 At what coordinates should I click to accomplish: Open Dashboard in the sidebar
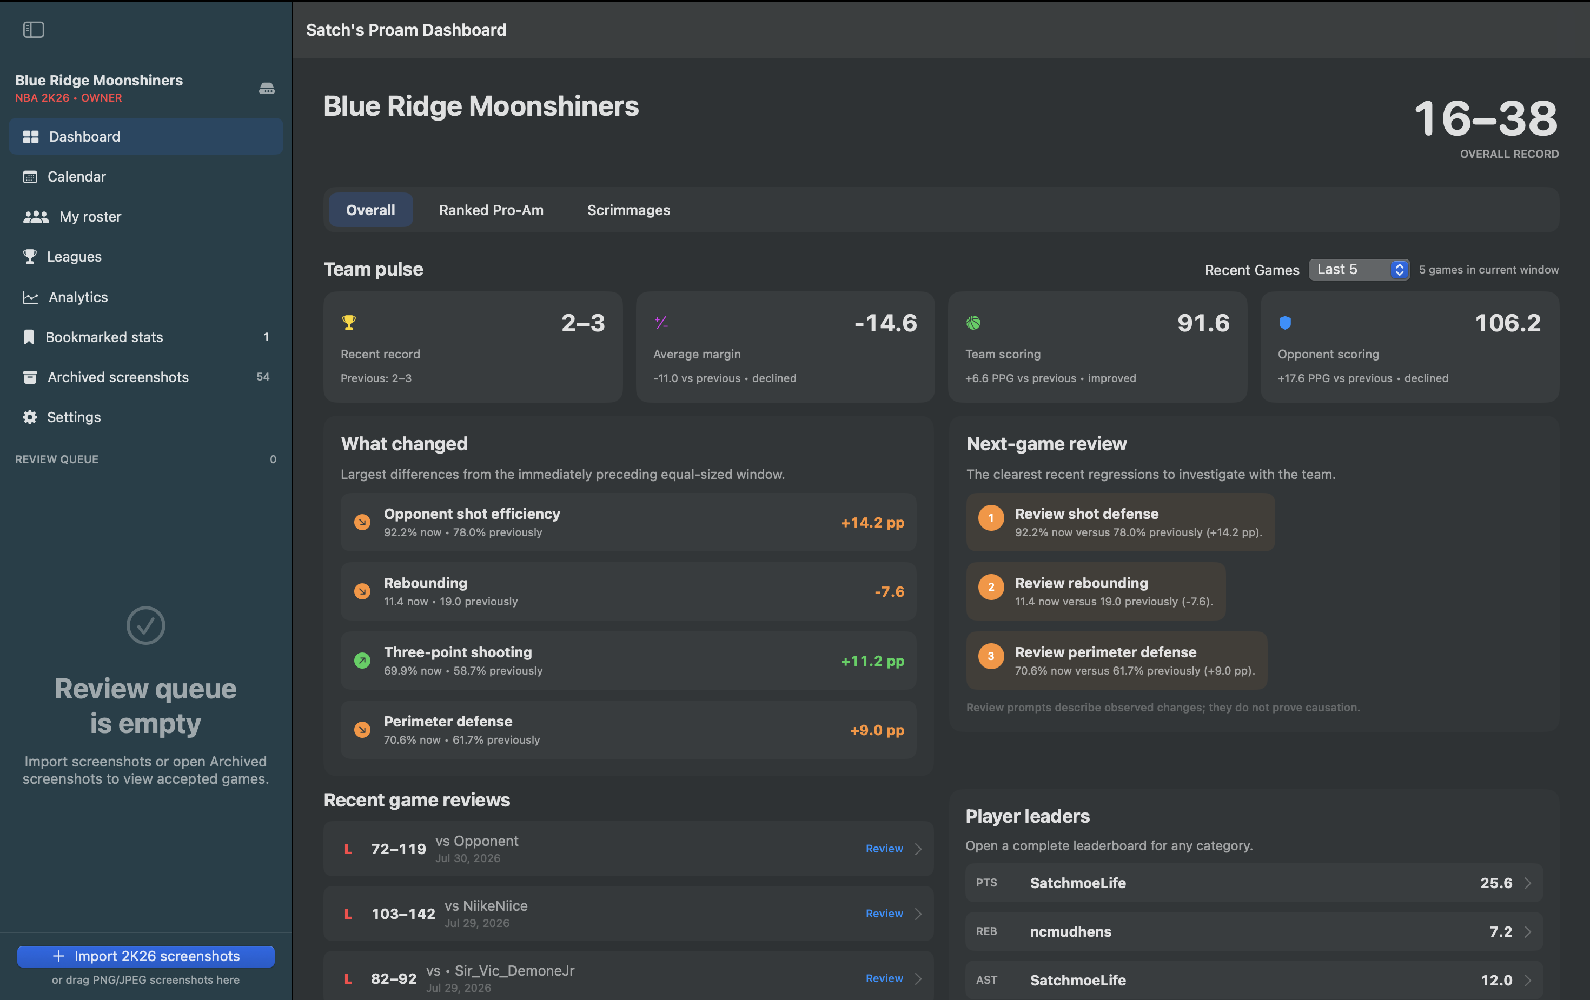146,137
